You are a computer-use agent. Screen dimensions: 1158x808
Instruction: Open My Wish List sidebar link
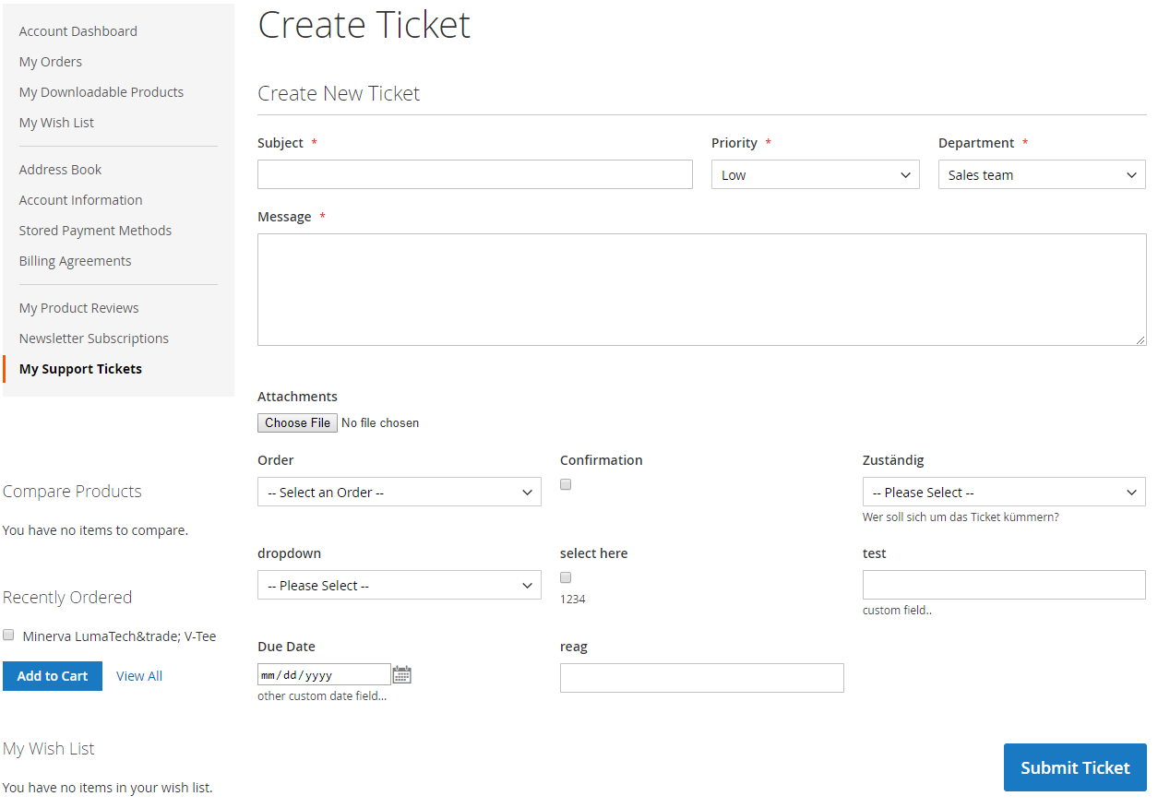pos(56,123)
